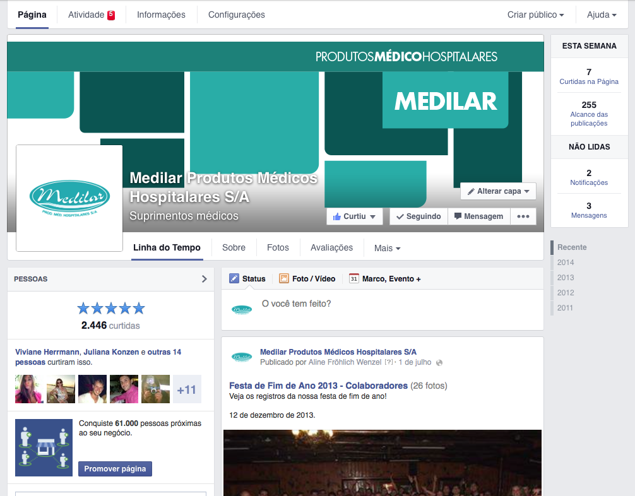The image size is (635, 496).
Task: Click the speech bubble icon on Mensagem
Action: click(458, 216)
